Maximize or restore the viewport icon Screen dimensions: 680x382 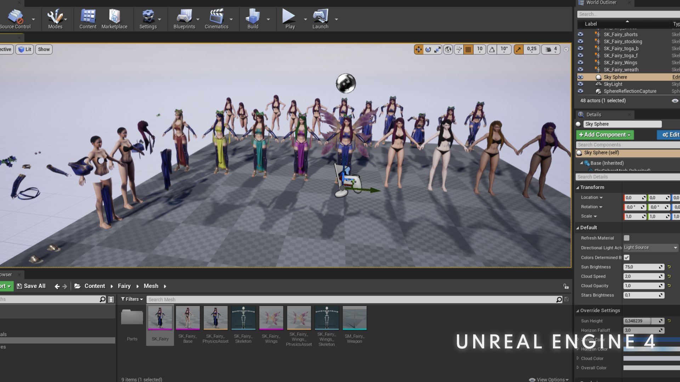coord(566,50)
